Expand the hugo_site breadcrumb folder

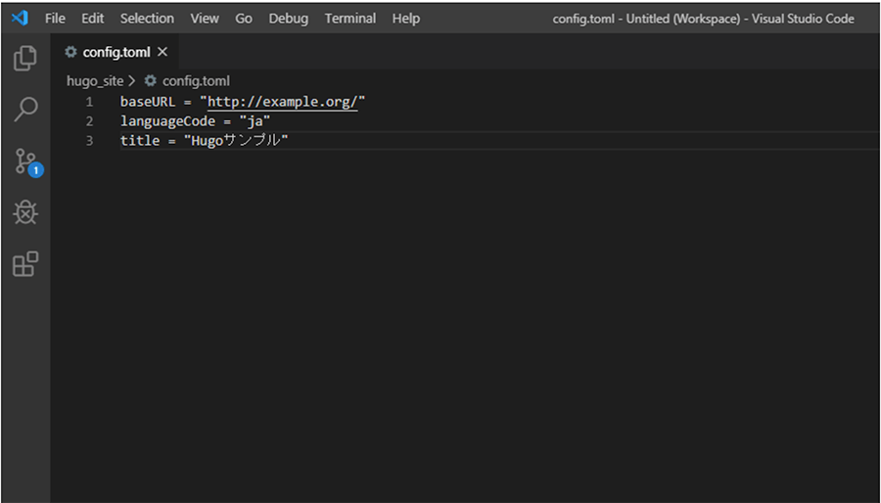point(95,81)
